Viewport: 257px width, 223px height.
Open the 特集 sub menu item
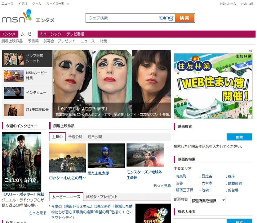pyautogui.click(x=103, y=41)
